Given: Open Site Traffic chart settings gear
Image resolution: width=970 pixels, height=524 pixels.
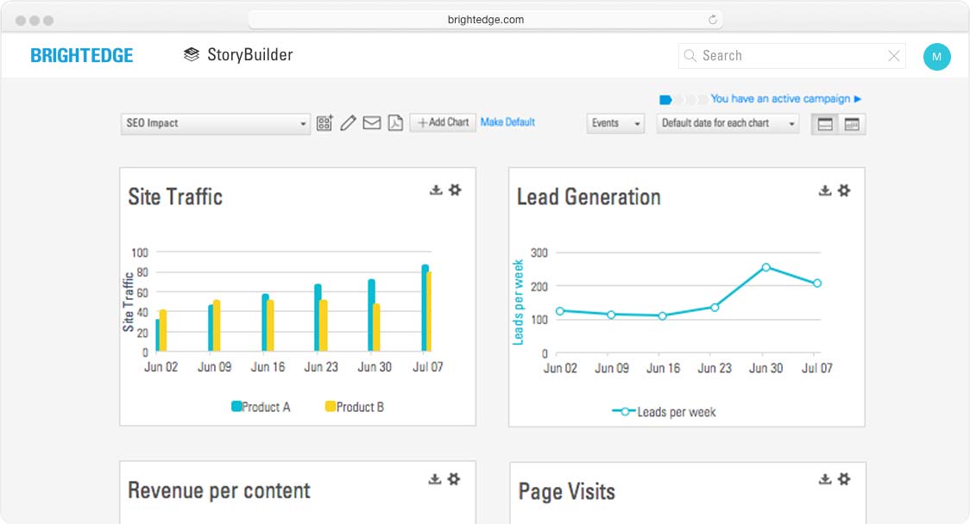Looking at the screenshot, I should [x=455, y=190].
